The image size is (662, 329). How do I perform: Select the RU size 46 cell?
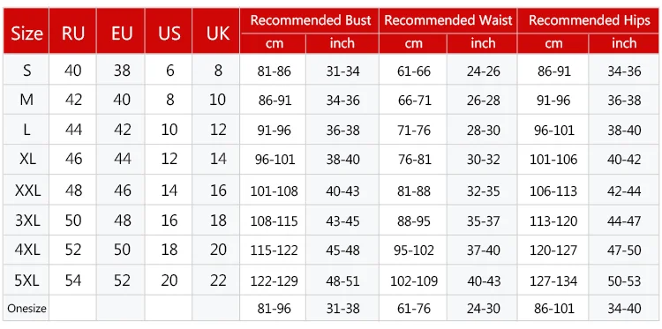click(x=72, y=159)
